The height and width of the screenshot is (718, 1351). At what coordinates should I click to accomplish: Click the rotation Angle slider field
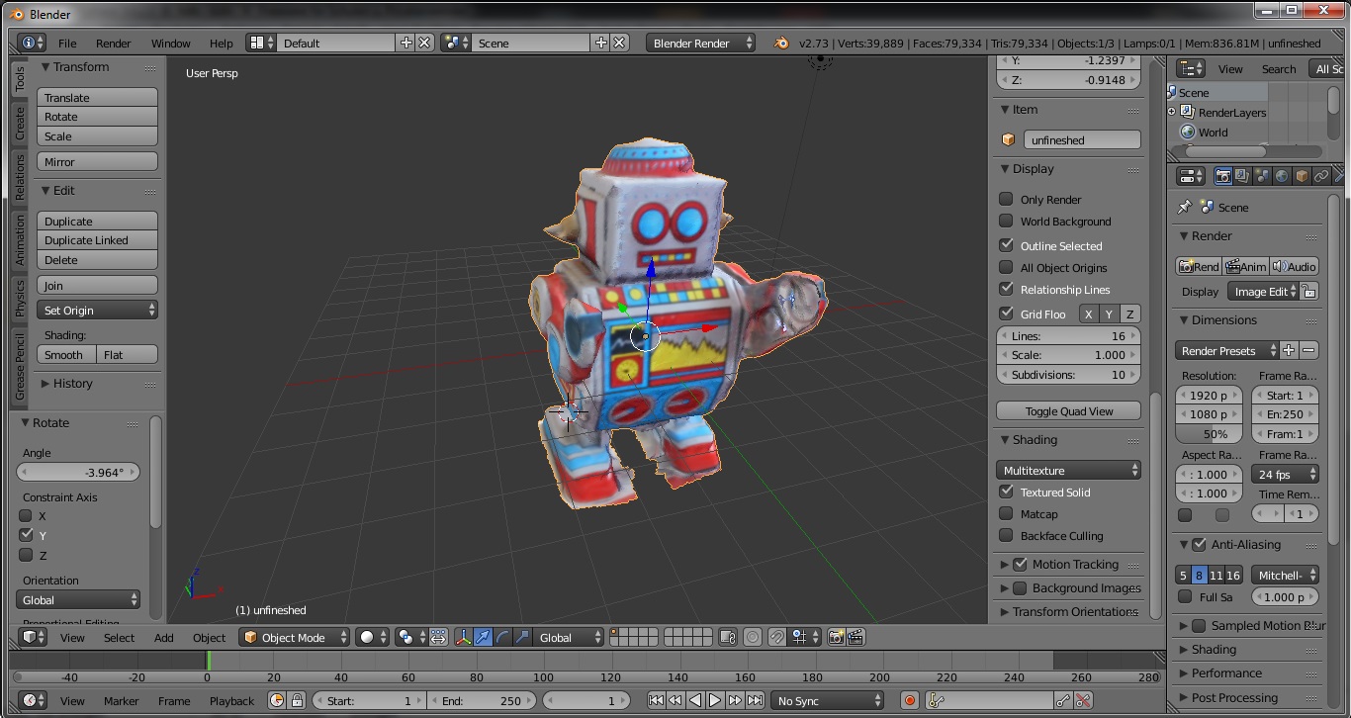pyautogui.click(x=78, y=473)
